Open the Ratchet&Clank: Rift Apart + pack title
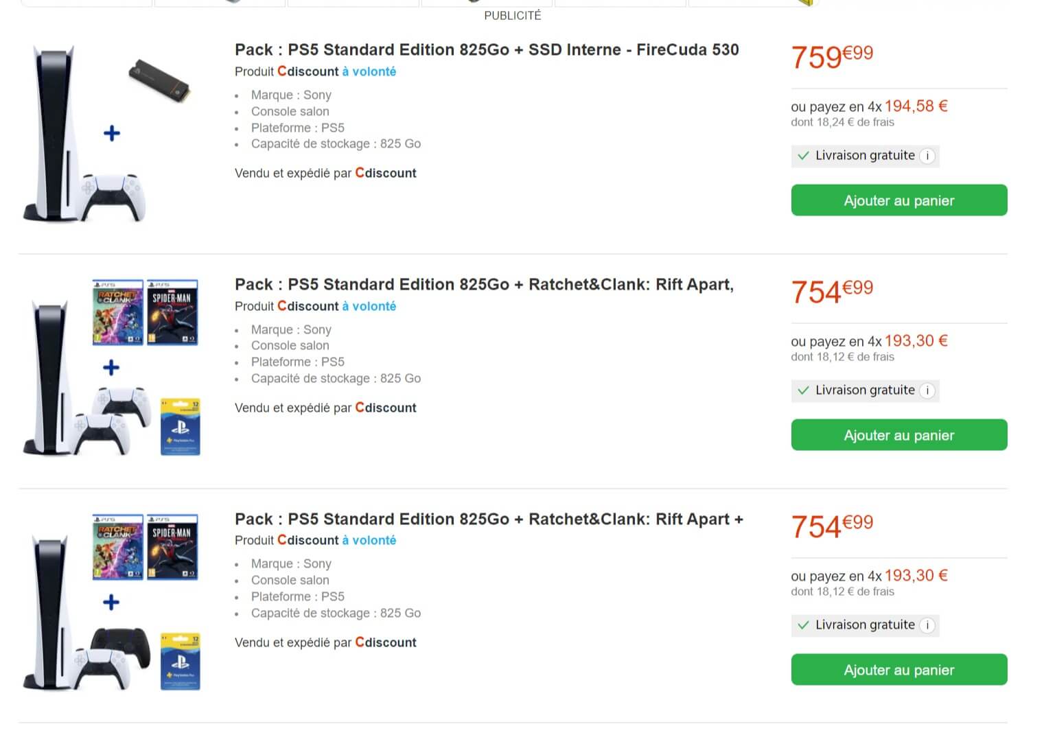 pyautogui.click(x=489, y=520)
